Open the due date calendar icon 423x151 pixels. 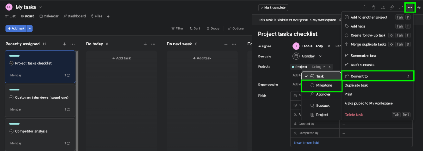(x=296, y=57)
